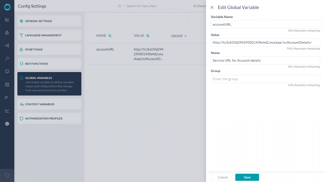Image resolution: width=325 pixels, height=182 pixels.
Task: Search the VALUE column via its magnifier icon
Action: 148,35
